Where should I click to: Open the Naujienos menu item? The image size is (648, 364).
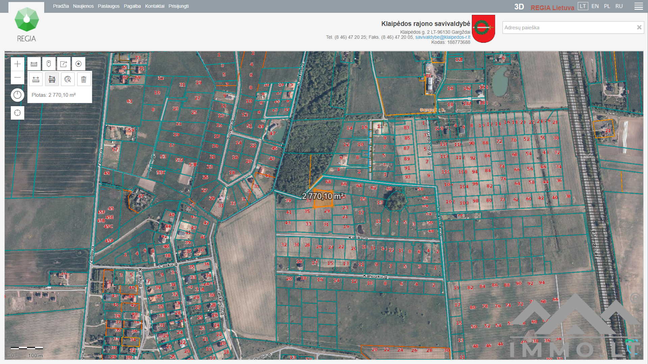point(83,6)
